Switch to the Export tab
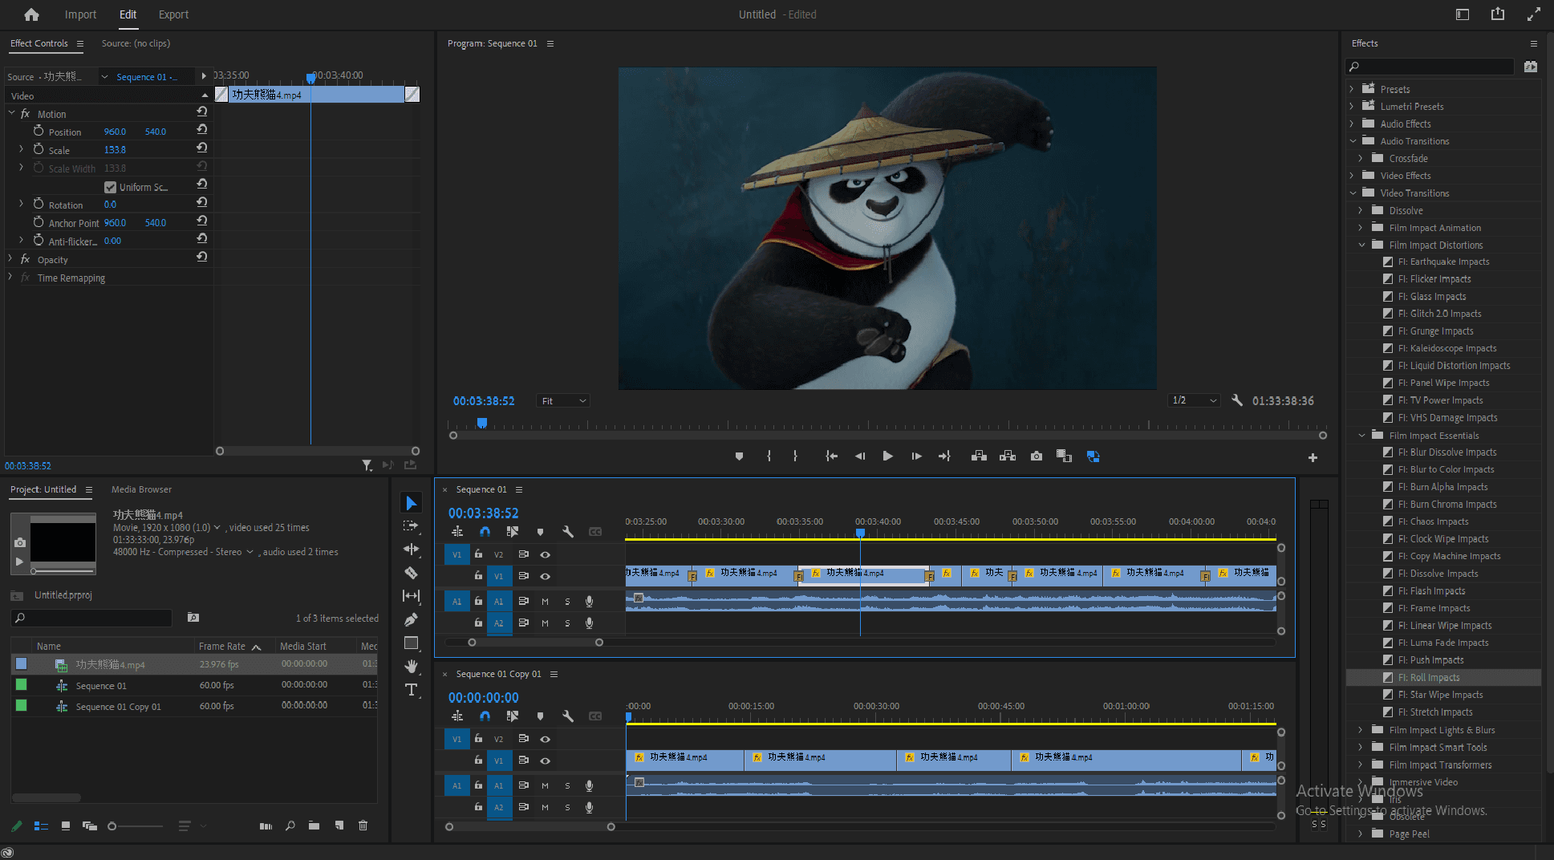This screenshot has height=860, width=1554. 173,14
